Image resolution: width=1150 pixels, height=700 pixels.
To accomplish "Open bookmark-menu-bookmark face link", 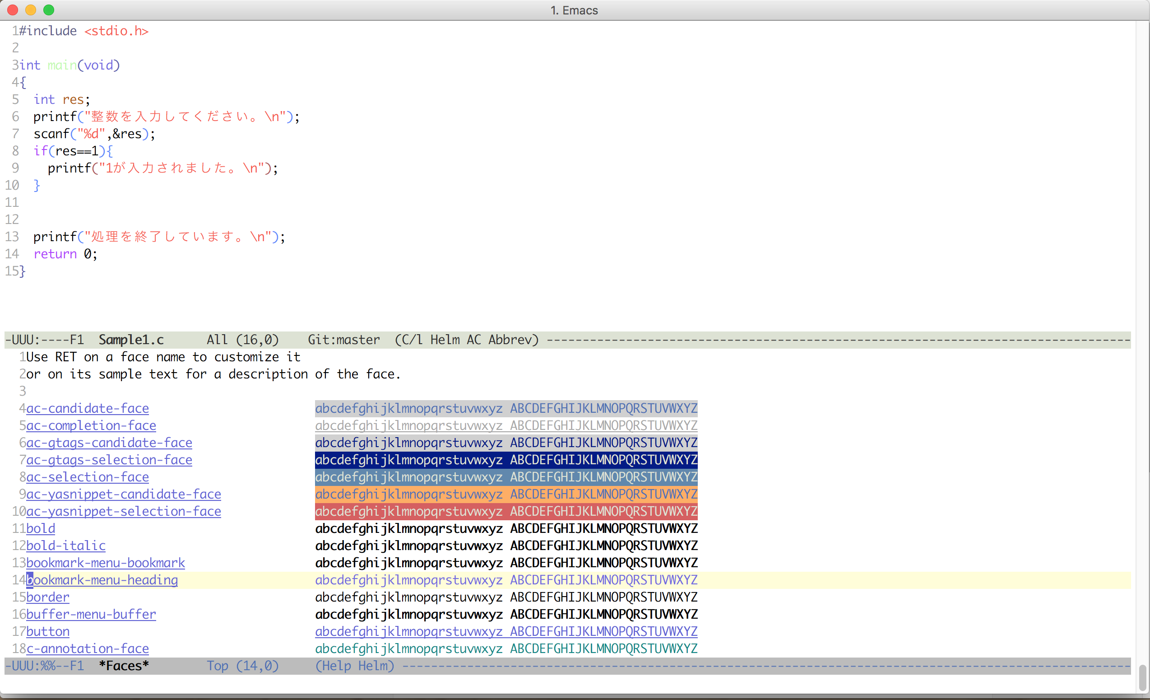I will (106, 563).
